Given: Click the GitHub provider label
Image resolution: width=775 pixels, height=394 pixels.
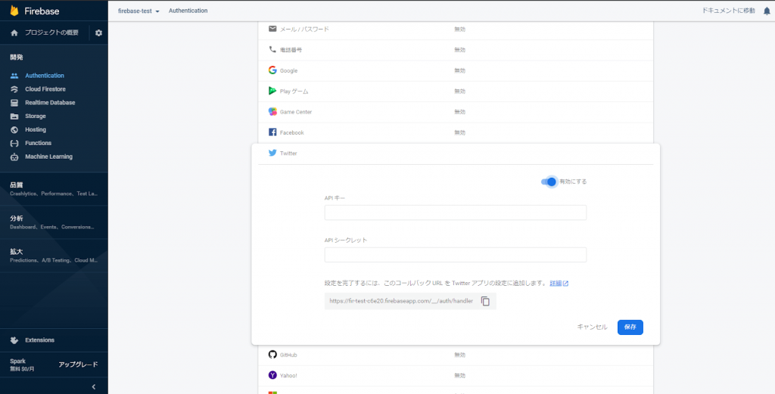Looking at the screenshot, I should 288,355.
